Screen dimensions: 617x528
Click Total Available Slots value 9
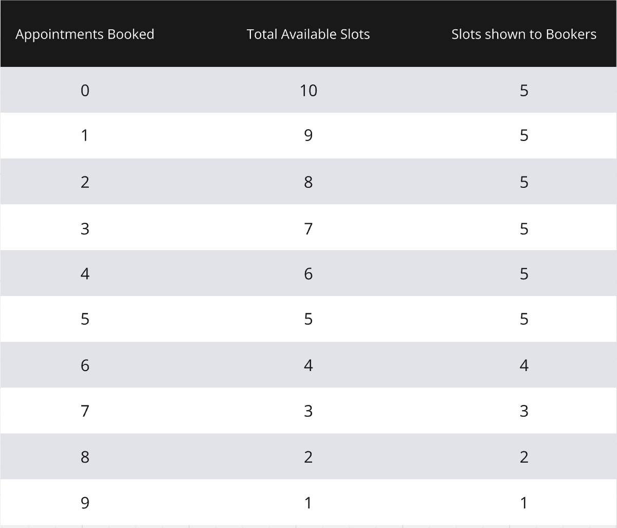[x=308, y=136]
